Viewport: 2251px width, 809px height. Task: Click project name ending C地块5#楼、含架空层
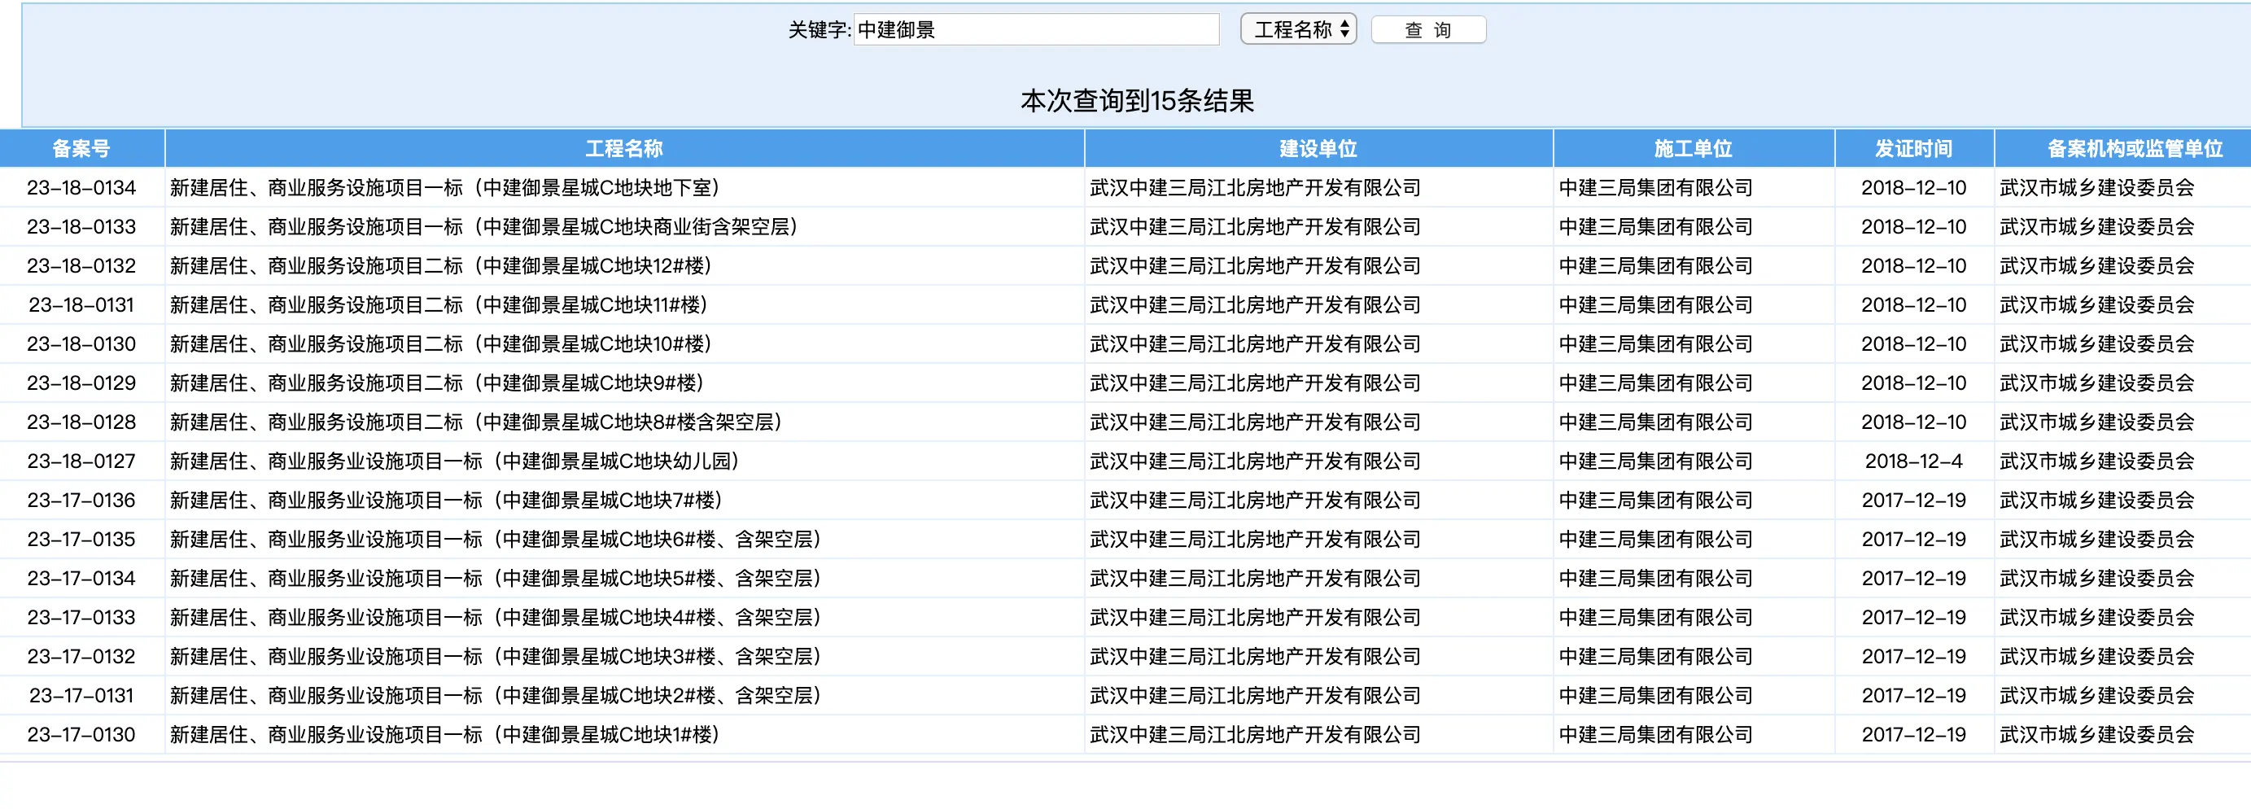tap(498, 579)
